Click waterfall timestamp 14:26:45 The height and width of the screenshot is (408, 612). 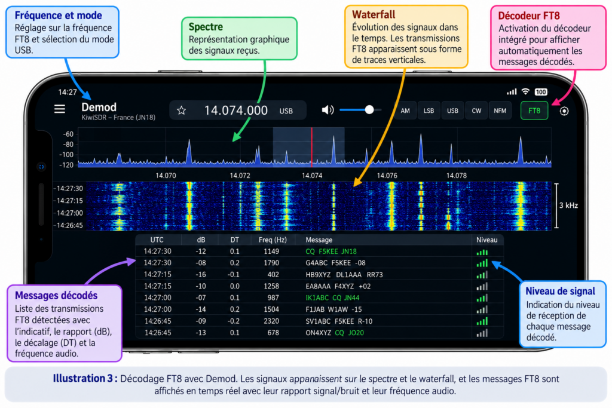(69, 225)
